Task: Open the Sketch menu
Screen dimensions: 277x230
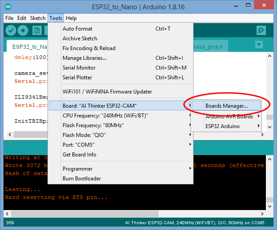Action: (x=38, y=18)
